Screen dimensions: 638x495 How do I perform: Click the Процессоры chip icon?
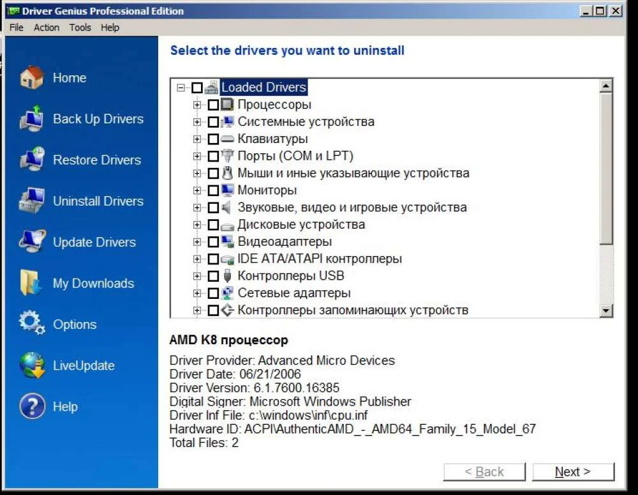click(228, 105)
